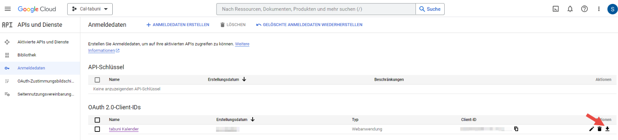This screenshot has width=618, height=140.
Task: Open the three-dot settings menu
Action: coord(599,9)
